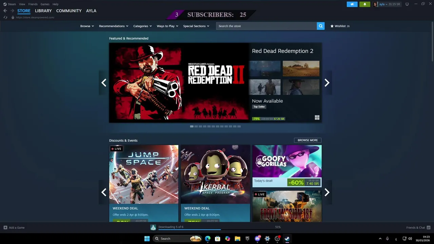The image size is (434, 244).
Task: Open the AYLA profile tab
Action: point(91,11)
